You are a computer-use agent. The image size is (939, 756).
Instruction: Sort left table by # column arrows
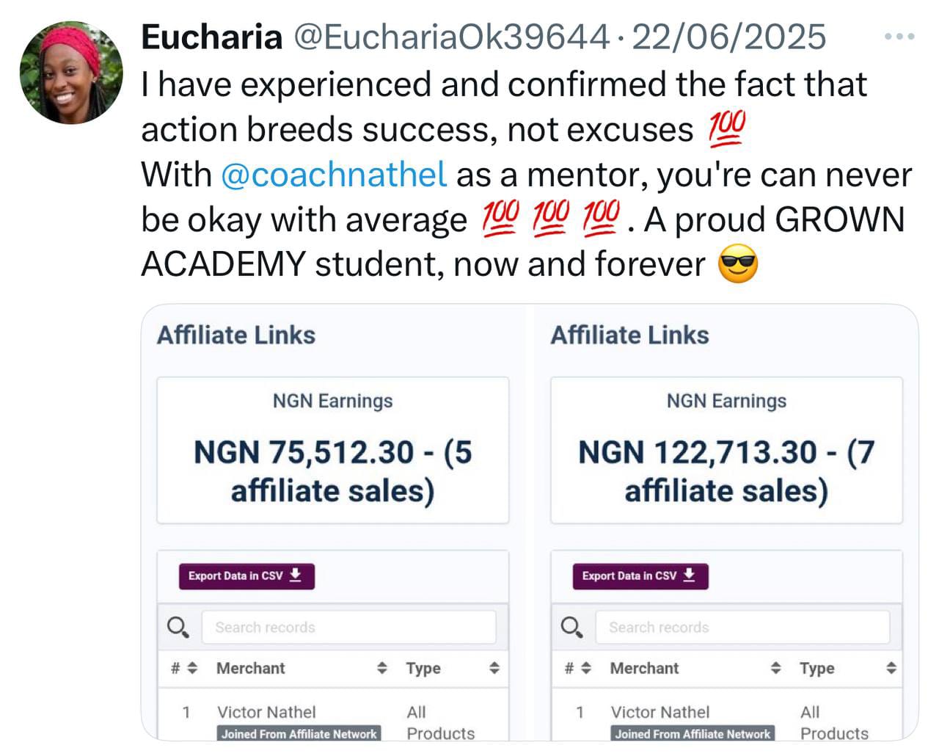(192, 668)
